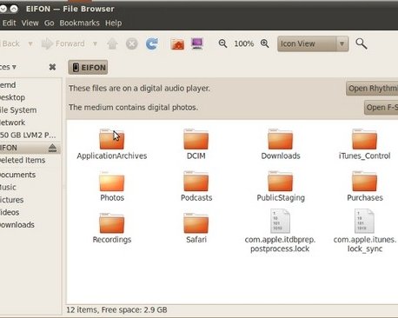Open the Computer location icon

click(197, 44)
